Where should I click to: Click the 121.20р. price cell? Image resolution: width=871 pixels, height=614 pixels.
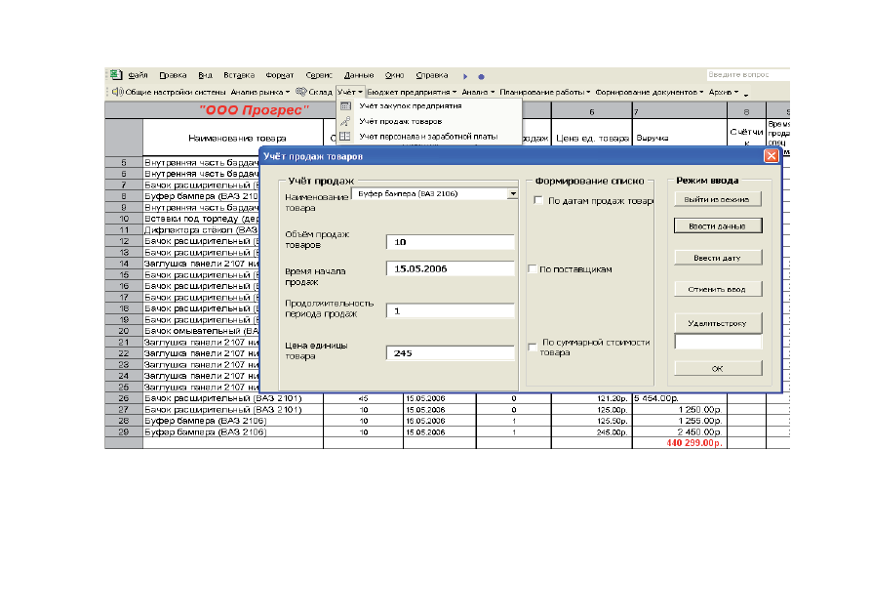[x=592, y=398]
